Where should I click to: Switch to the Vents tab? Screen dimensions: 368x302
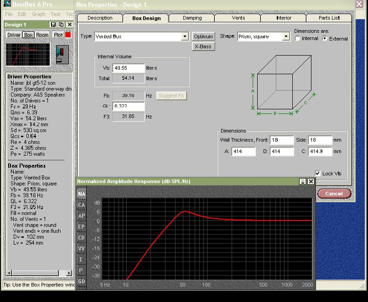tap(238, 18)
